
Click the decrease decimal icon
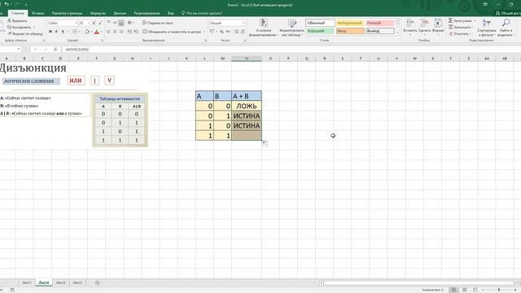[243, 32]
